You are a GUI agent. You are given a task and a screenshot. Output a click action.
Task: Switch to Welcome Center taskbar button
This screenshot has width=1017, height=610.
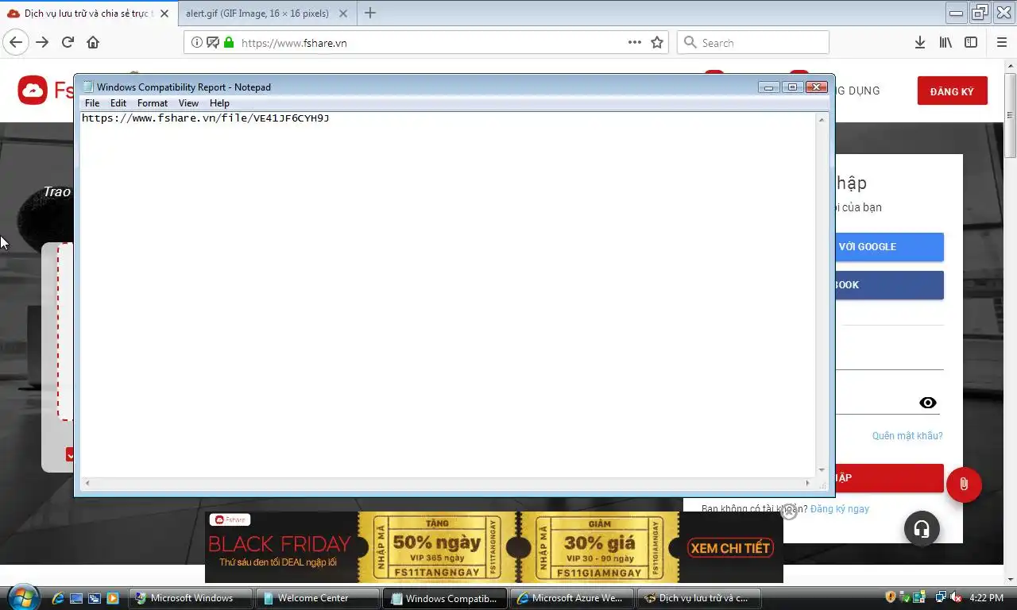coord(318,598)
